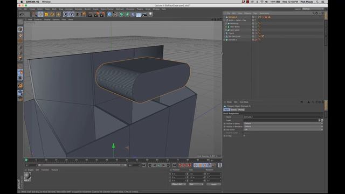Switch to the Coord. tab in Attributes
345x194 pixels.
[x=233, y=110]
